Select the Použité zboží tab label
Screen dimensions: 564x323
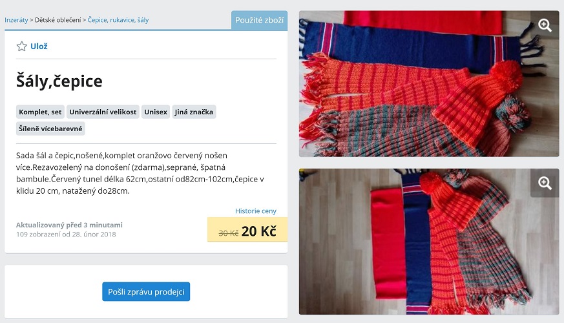[259, 20]
